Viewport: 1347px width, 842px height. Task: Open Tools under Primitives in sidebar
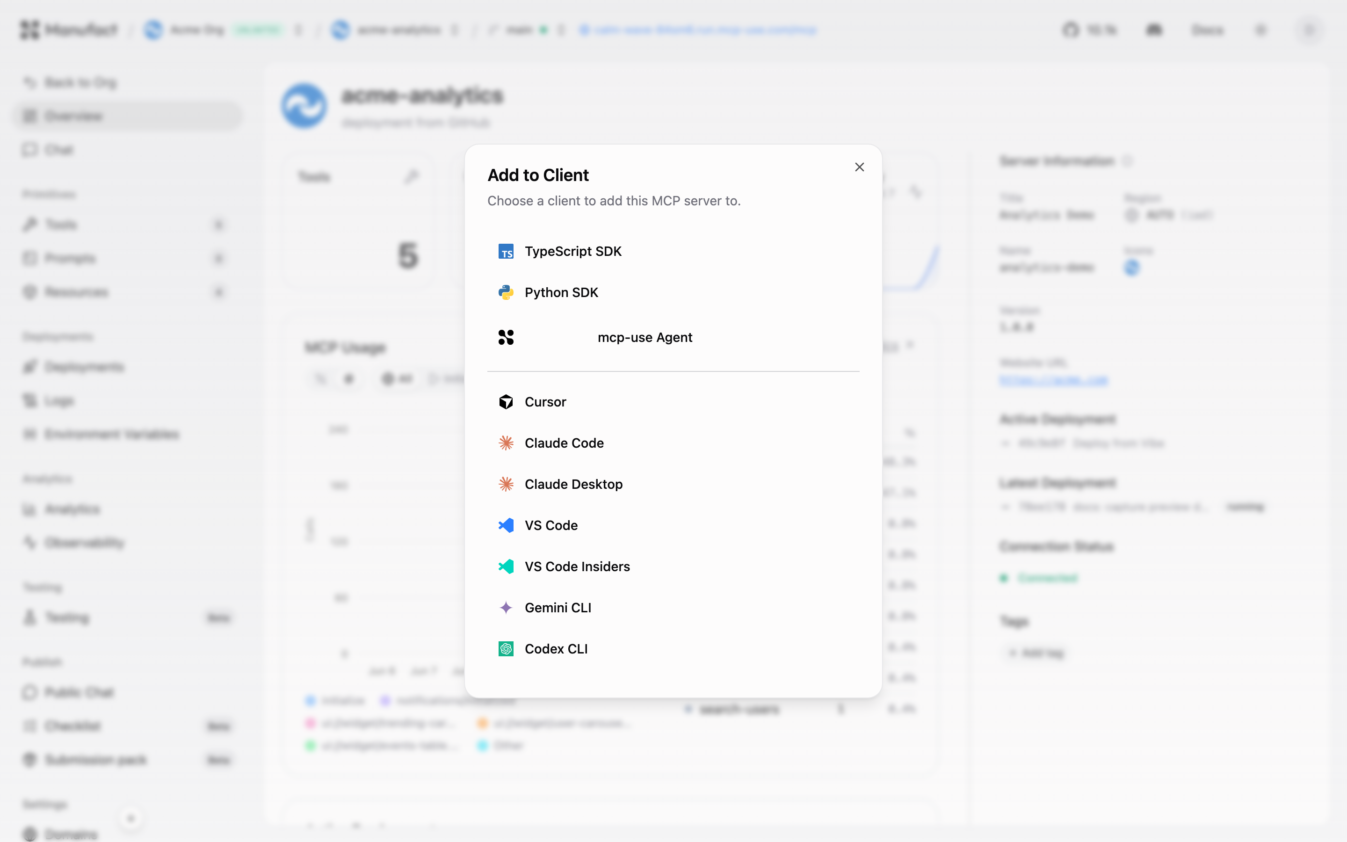click(128, 225)
